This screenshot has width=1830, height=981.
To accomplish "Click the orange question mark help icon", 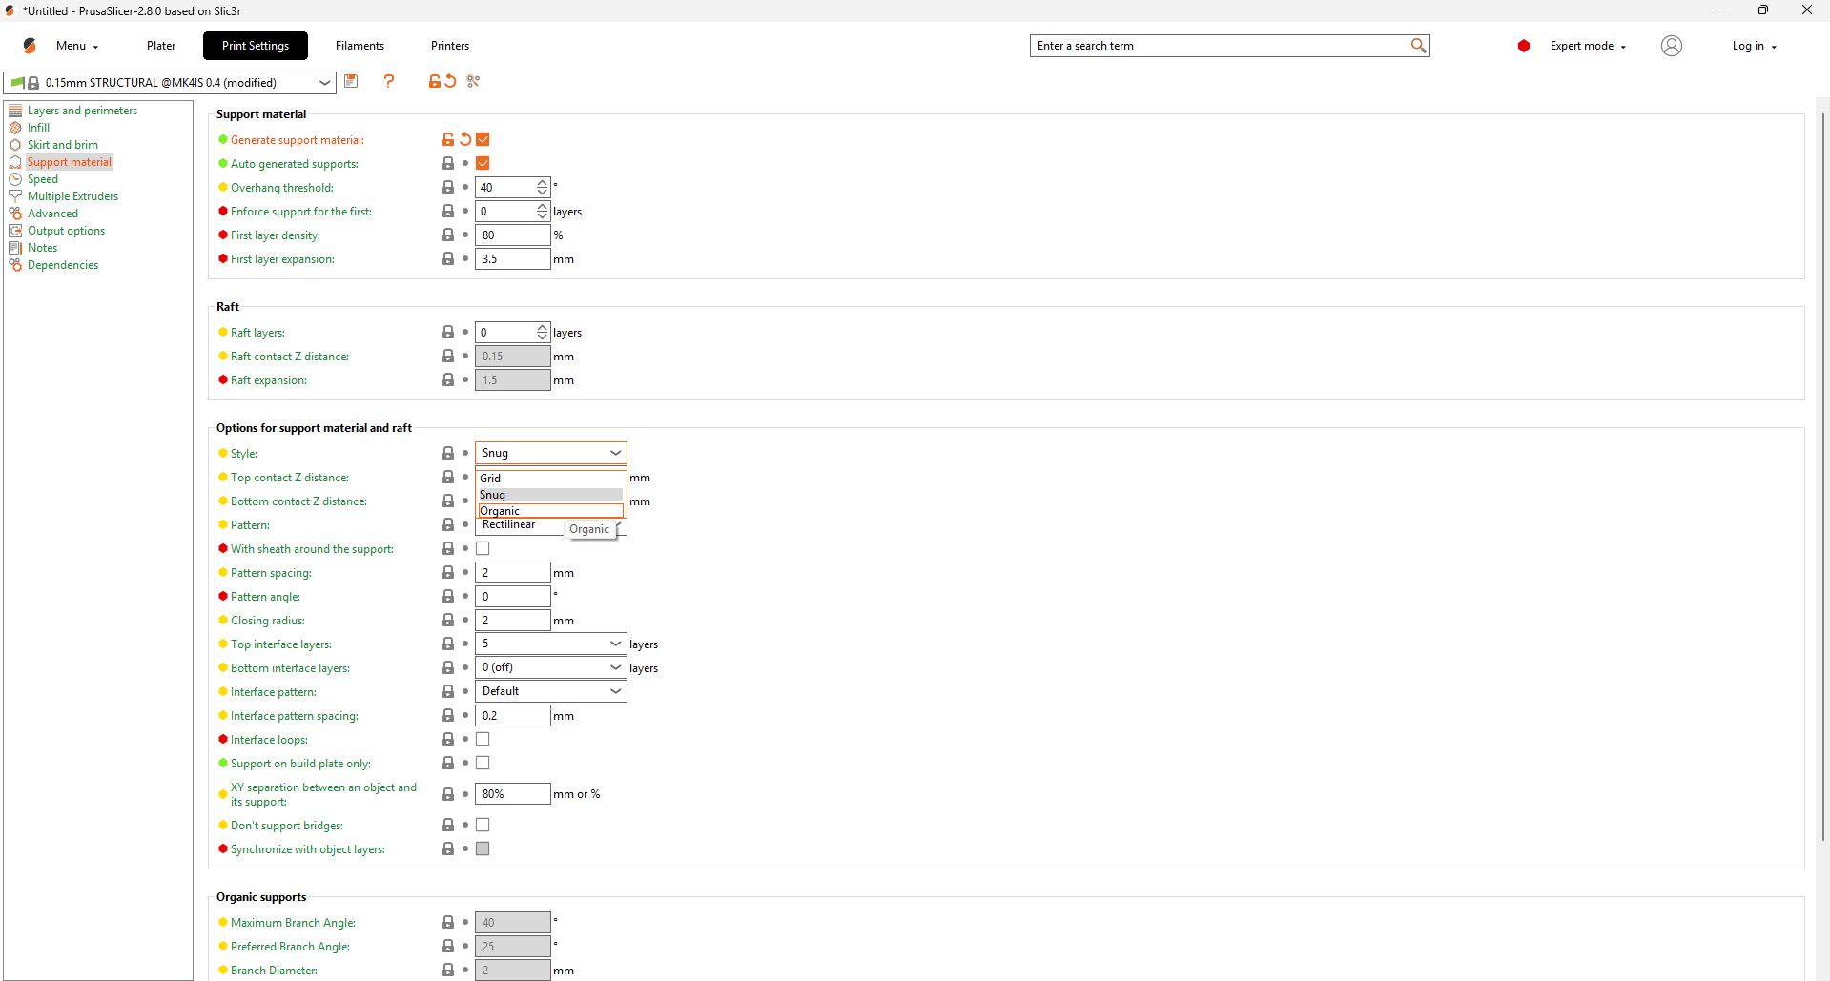I will point(389,82).
